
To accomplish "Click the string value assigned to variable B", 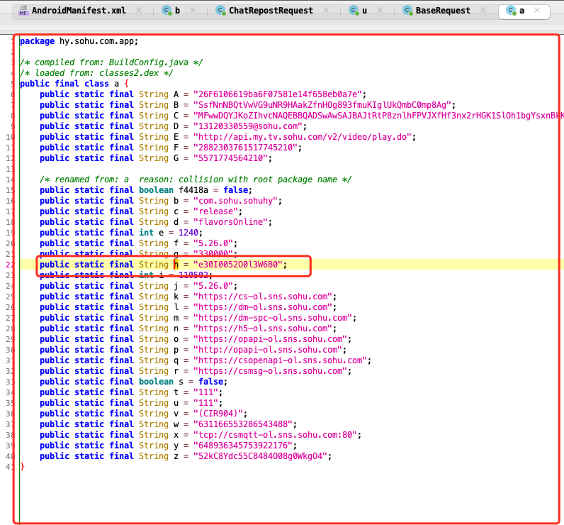I will coord(322,105).
